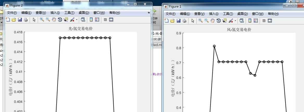The width and height of the screenshot is (304, 112).
Task: Open 插入(I) menu in Figure 1
Action: tap(214, 14)
